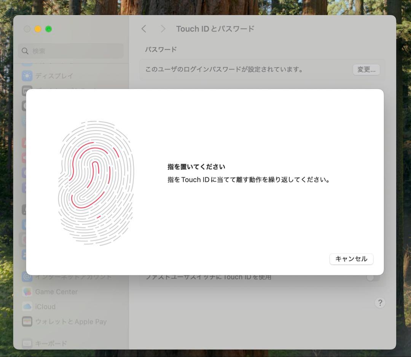Click the yellow minimize window button
Screen dimensions: 411x357
[x=38, y=29]
